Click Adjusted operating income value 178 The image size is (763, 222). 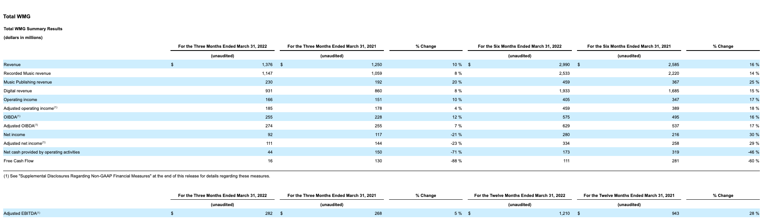click(378, 108)
